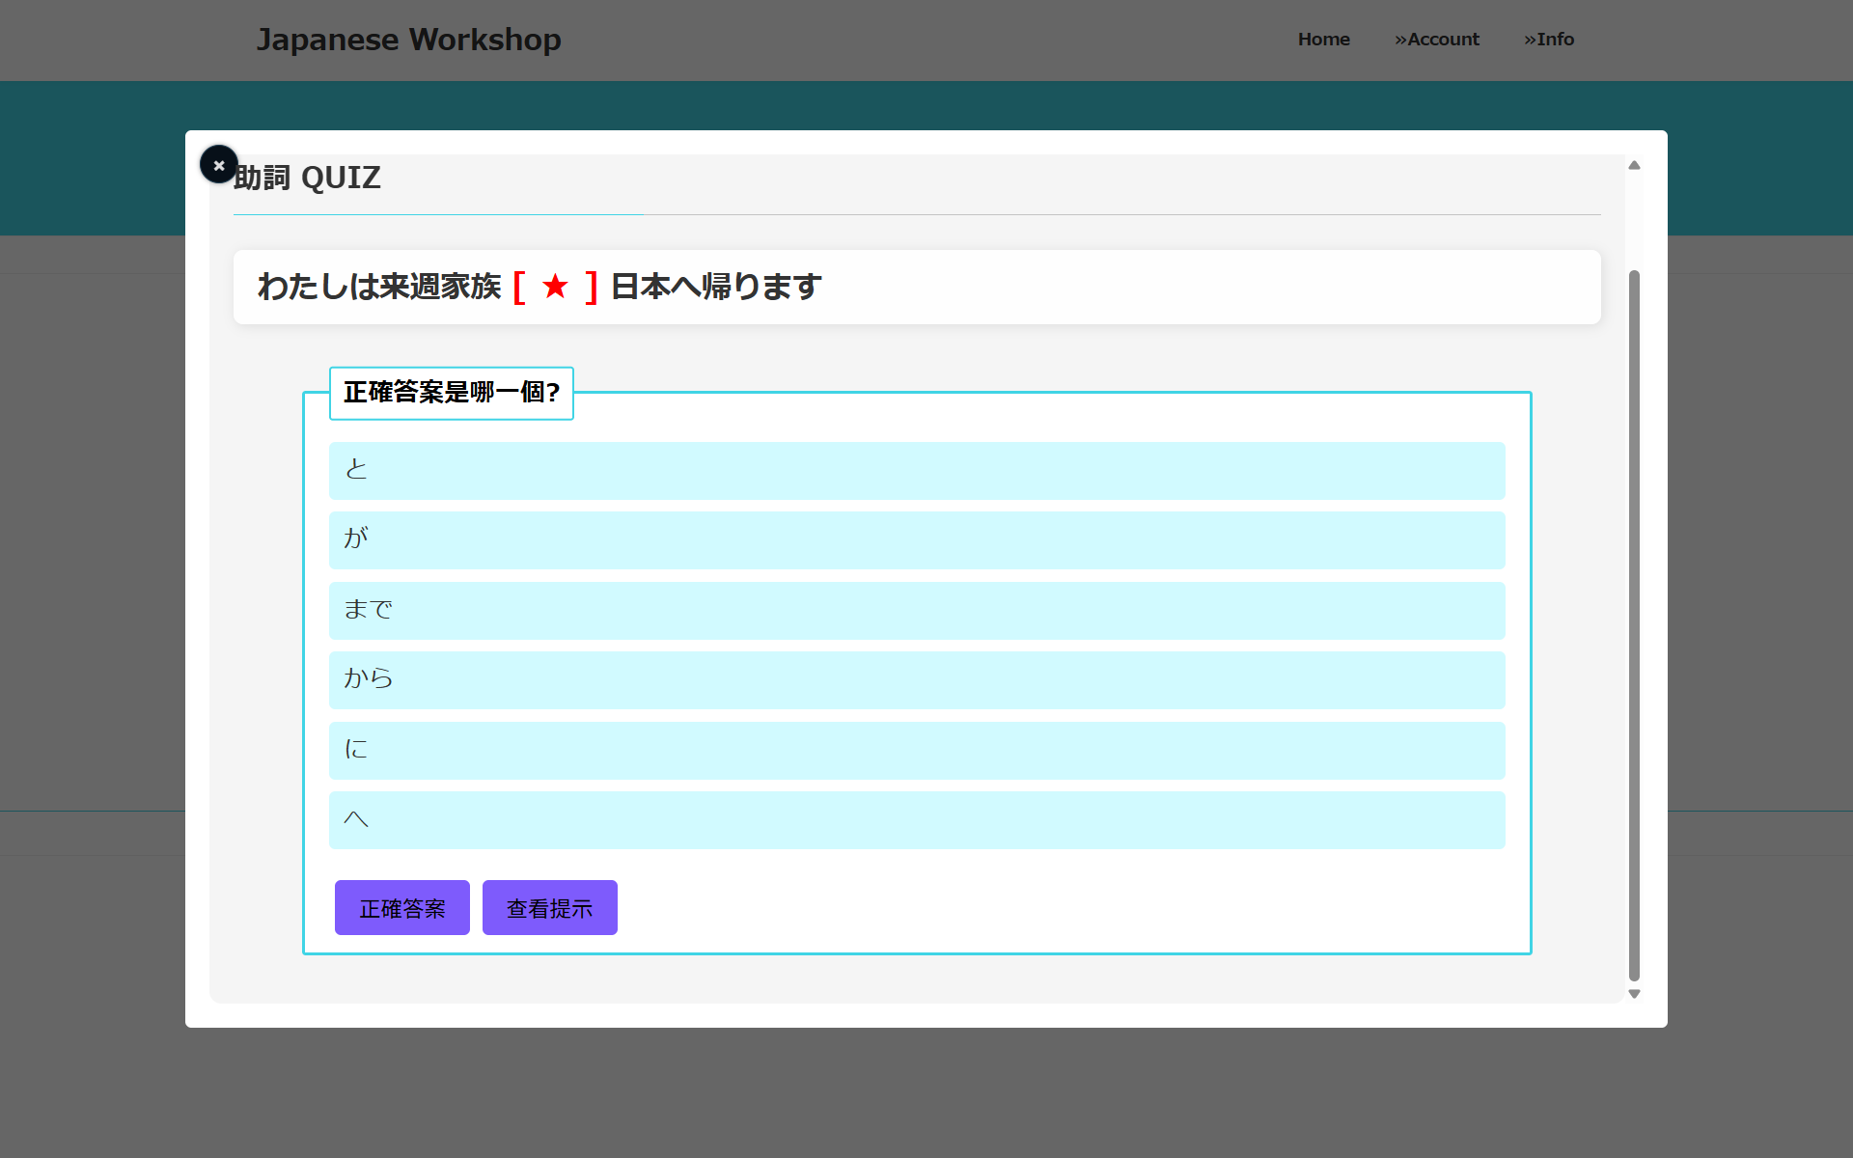Expand the »Account menu

[x=1436, y=40]
